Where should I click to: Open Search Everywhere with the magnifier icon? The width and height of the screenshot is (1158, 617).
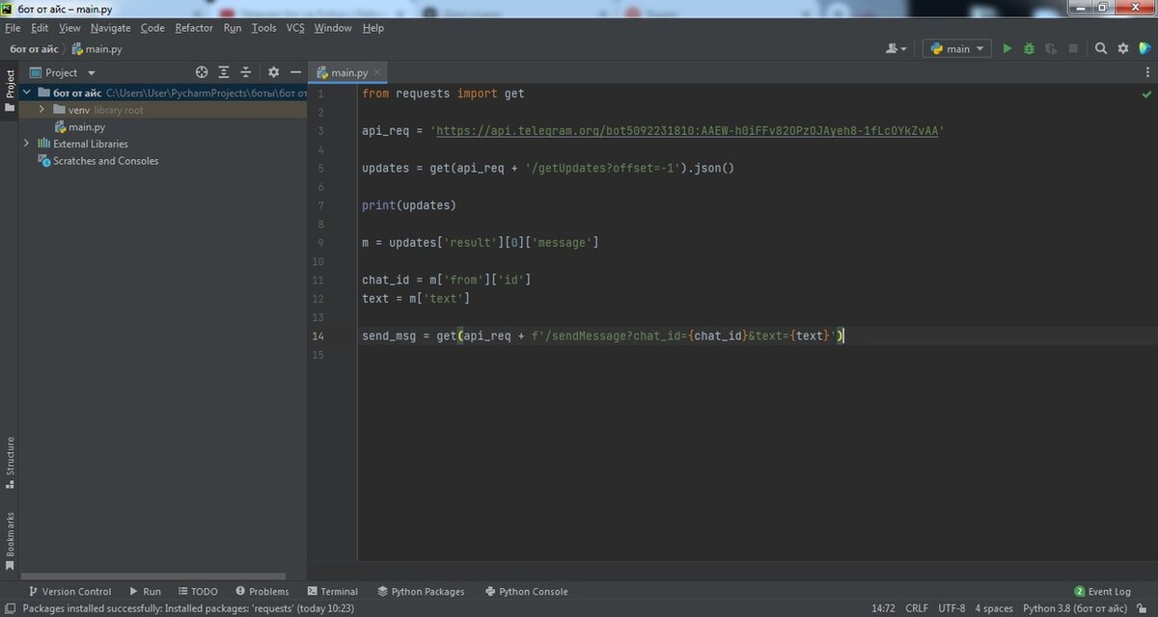1101,48
